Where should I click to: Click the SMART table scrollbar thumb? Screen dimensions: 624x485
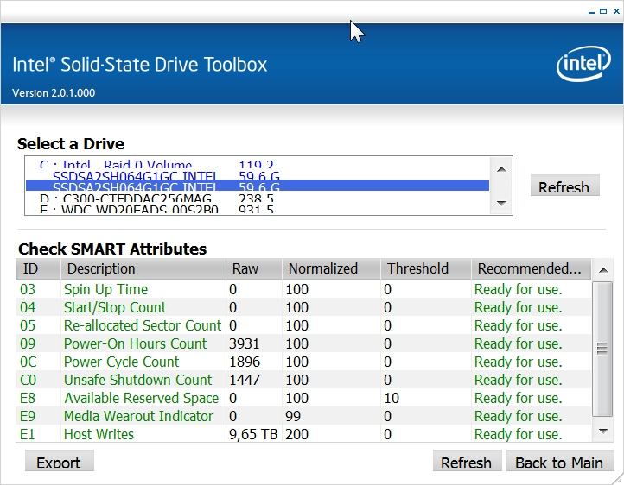[x=602, y=349]
